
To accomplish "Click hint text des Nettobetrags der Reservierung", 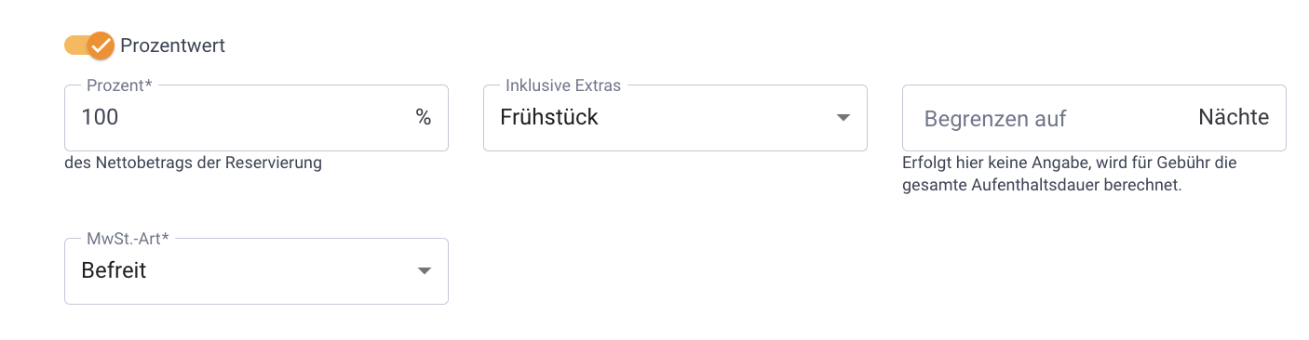I will click(193, 163).
